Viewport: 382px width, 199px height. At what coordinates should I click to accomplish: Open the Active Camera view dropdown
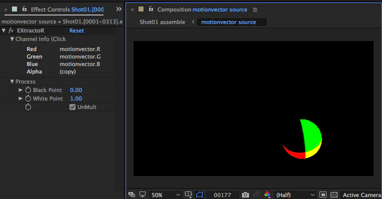pos(361,195)
